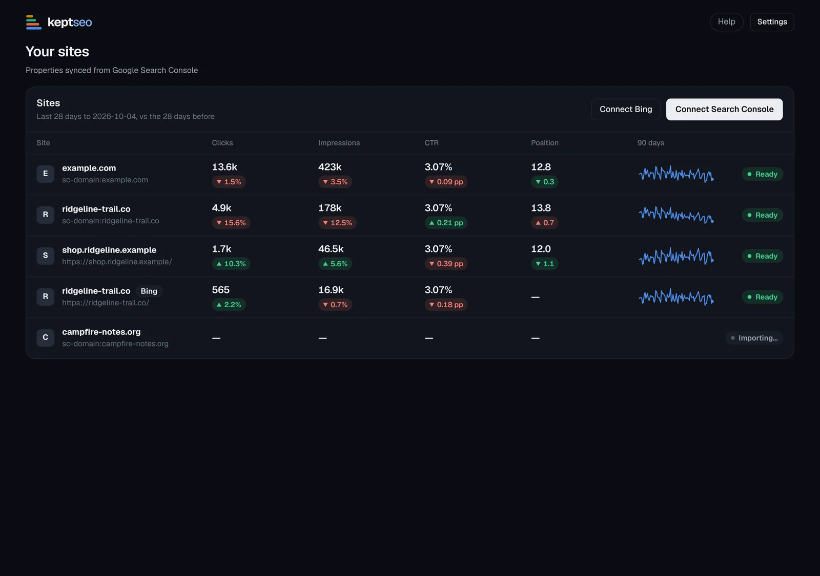This screenshot has height=576, width=820.
Task: Click Ready badge in shop.ridgeline.example row
Action: [762, 256]
